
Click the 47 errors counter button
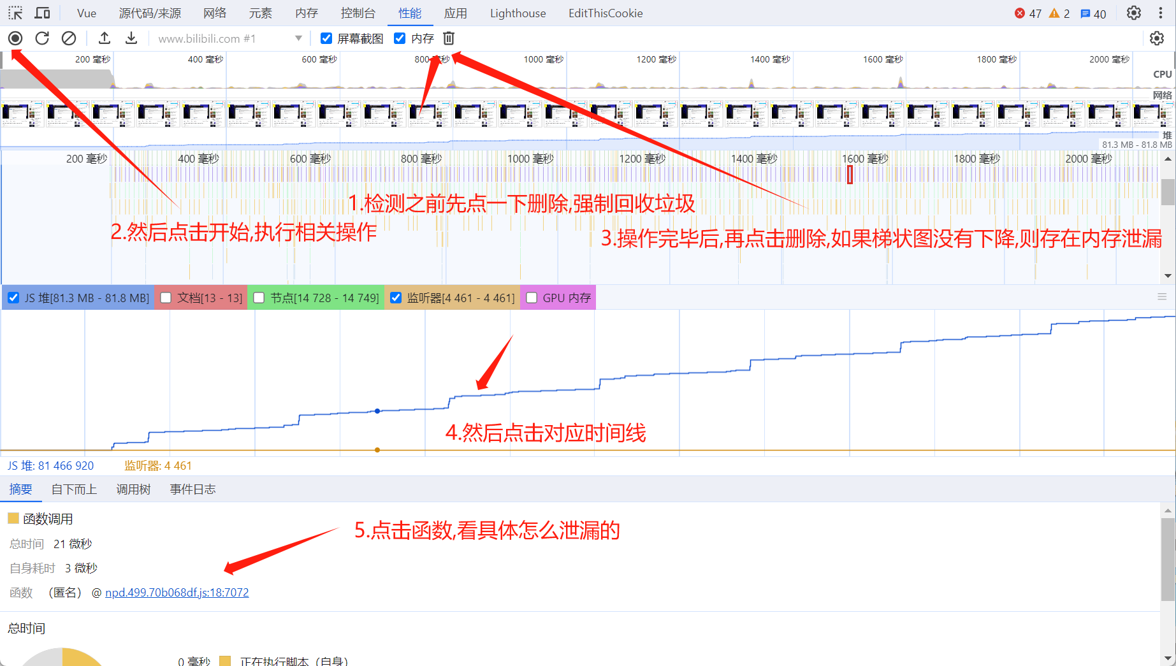pos(1027,13)
